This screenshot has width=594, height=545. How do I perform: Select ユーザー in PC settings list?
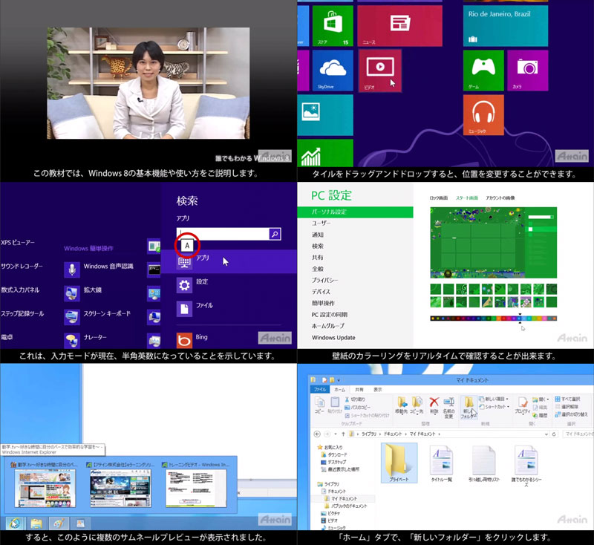tap(321, 223)
